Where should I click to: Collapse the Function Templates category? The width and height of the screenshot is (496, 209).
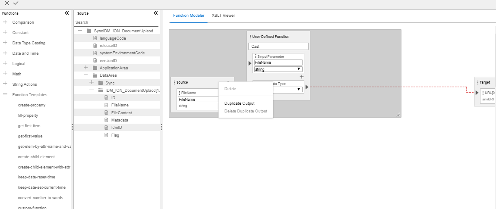5,94
